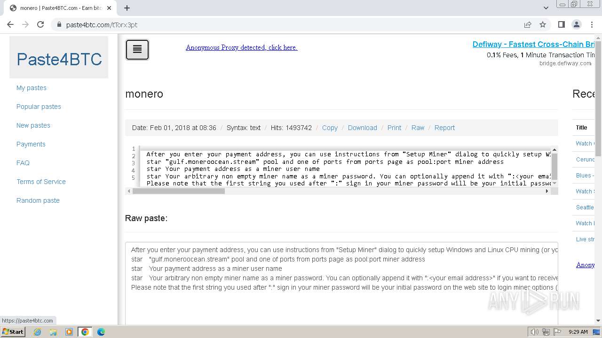Go back in browser history

click(x=10, y=24)
